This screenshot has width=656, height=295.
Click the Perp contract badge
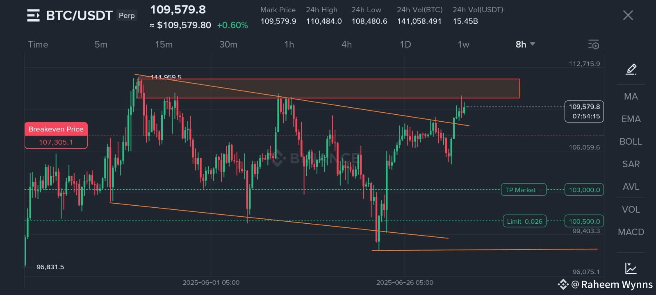click(127, 16)
